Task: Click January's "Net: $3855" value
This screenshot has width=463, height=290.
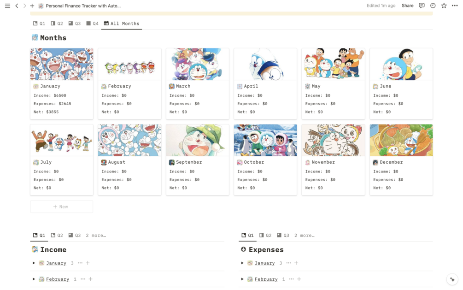Action: point(46,112)
